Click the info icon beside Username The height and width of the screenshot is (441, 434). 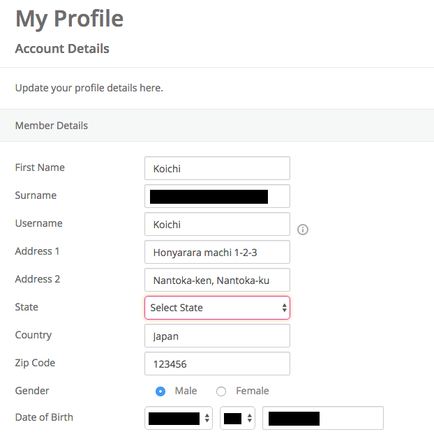pyautogui.click(x=303, y=230)
